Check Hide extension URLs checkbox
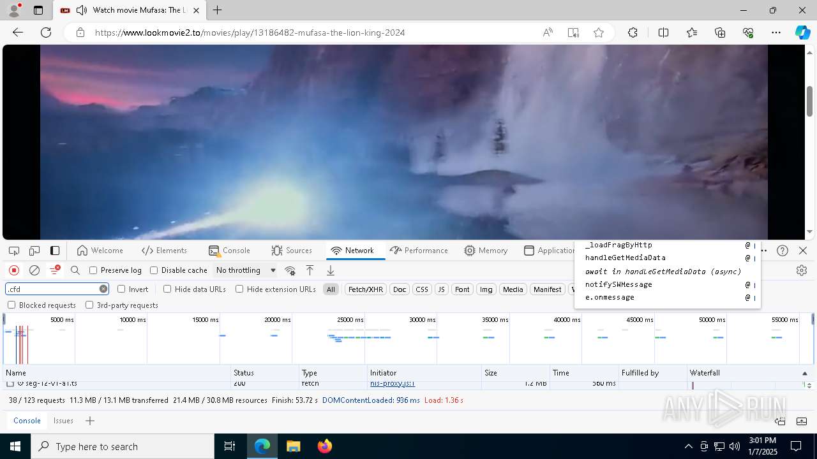The image size is (817, 459). click(x=239, y=289)
